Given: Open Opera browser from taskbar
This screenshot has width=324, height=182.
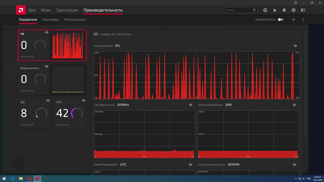Looking at the screenshot, I should [x=29, y=178].
